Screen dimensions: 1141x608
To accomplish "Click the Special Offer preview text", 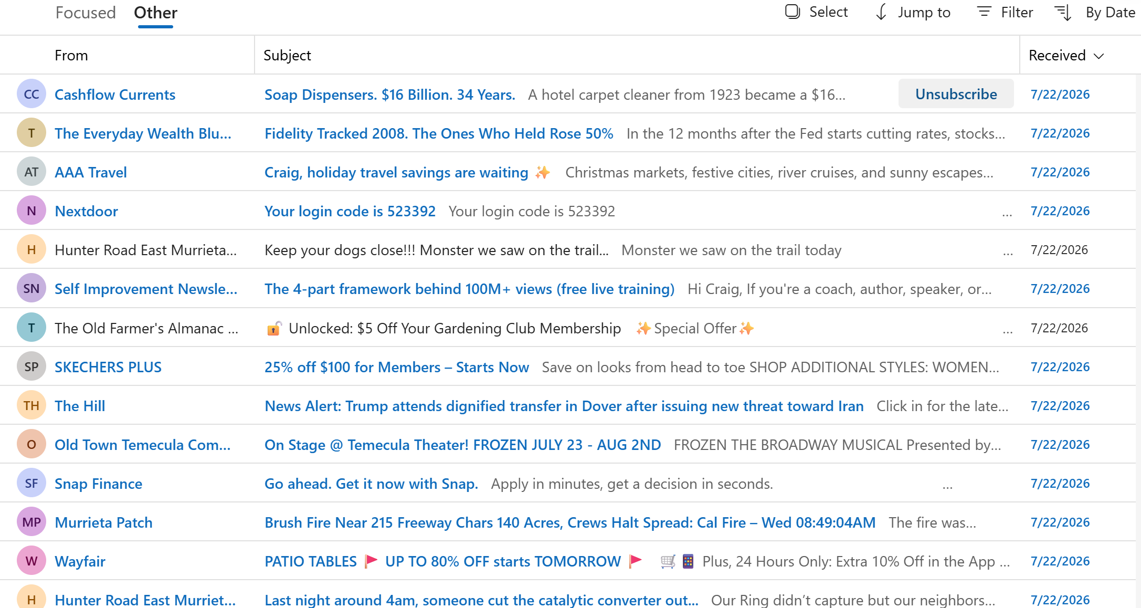I will (695, 328).
